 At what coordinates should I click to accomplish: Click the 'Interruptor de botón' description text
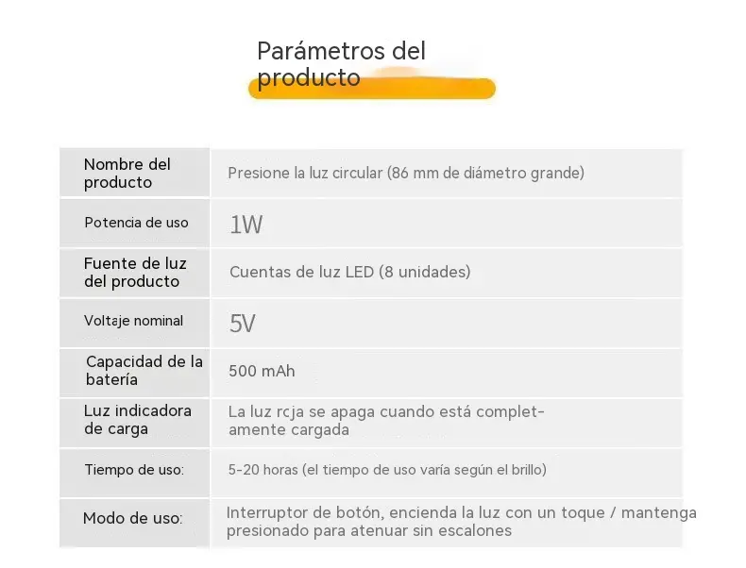(x=461, y=522)
